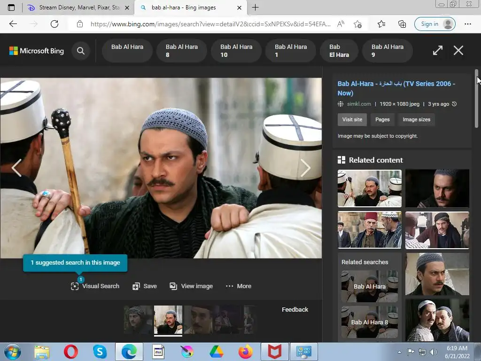Open the Windows Start button
481x361 pixels.
coord(12,352)
